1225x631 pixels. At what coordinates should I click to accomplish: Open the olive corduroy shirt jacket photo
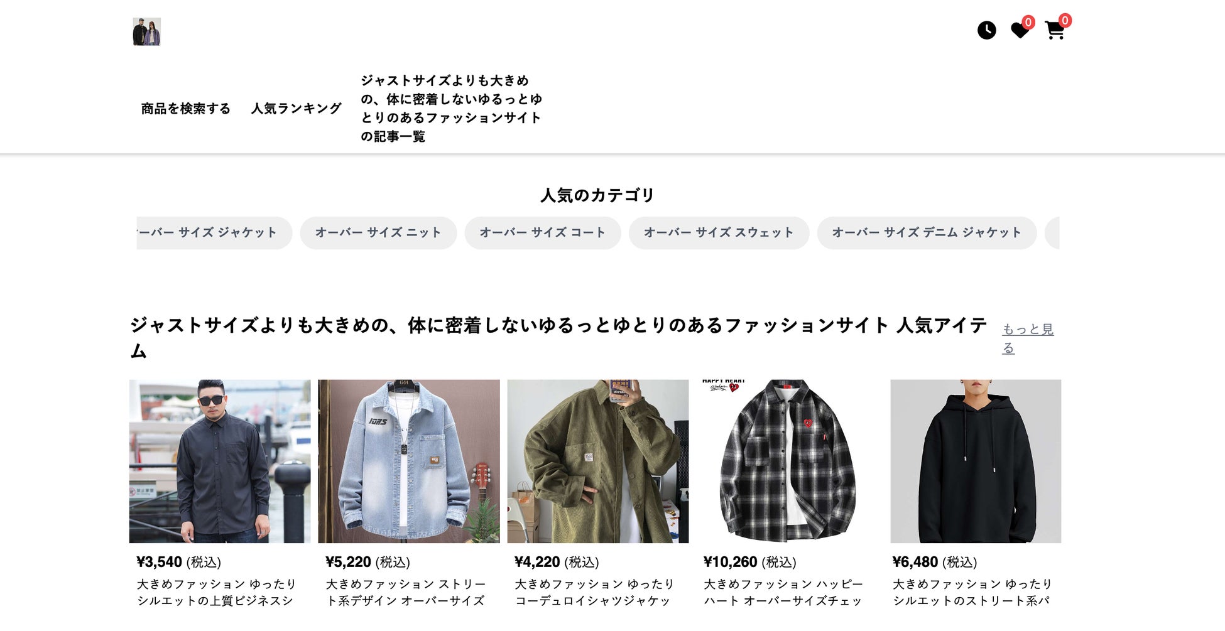598,461
